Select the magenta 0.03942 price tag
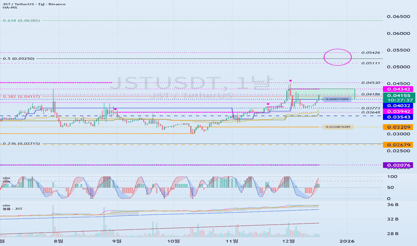This screenshot has height=246, width=417. pyautogui.click(x=398, y=111)
